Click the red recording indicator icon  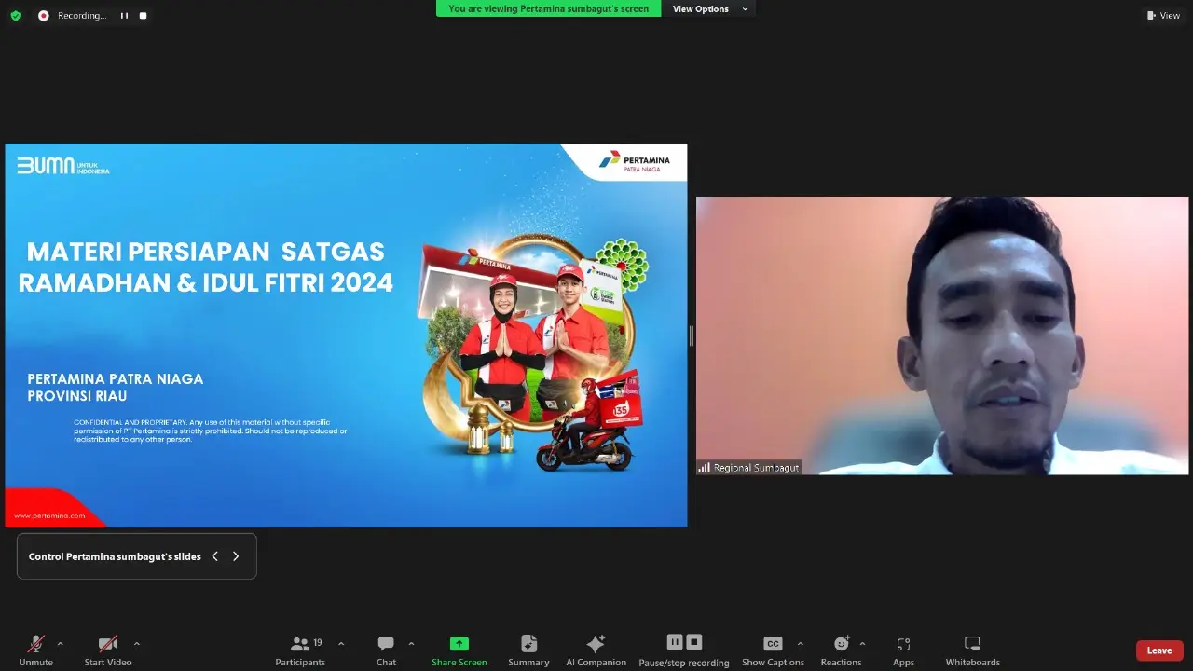(x=43, y=16)
